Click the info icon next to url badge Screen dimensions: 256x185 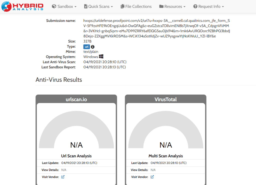[93, 47]
